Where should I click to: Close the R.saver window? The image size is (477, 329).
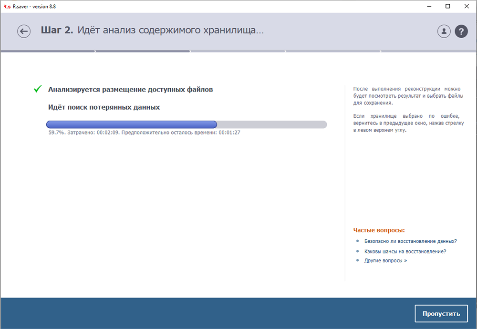click(x=467, y=6)
